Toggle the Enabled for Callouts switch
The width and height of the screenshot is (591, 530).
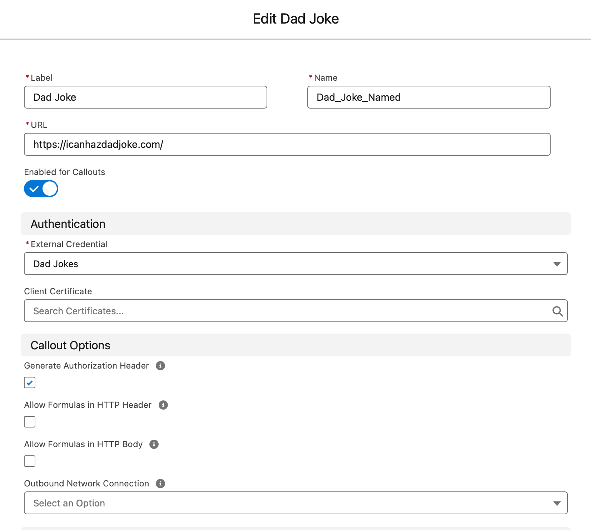pos(41,189)
